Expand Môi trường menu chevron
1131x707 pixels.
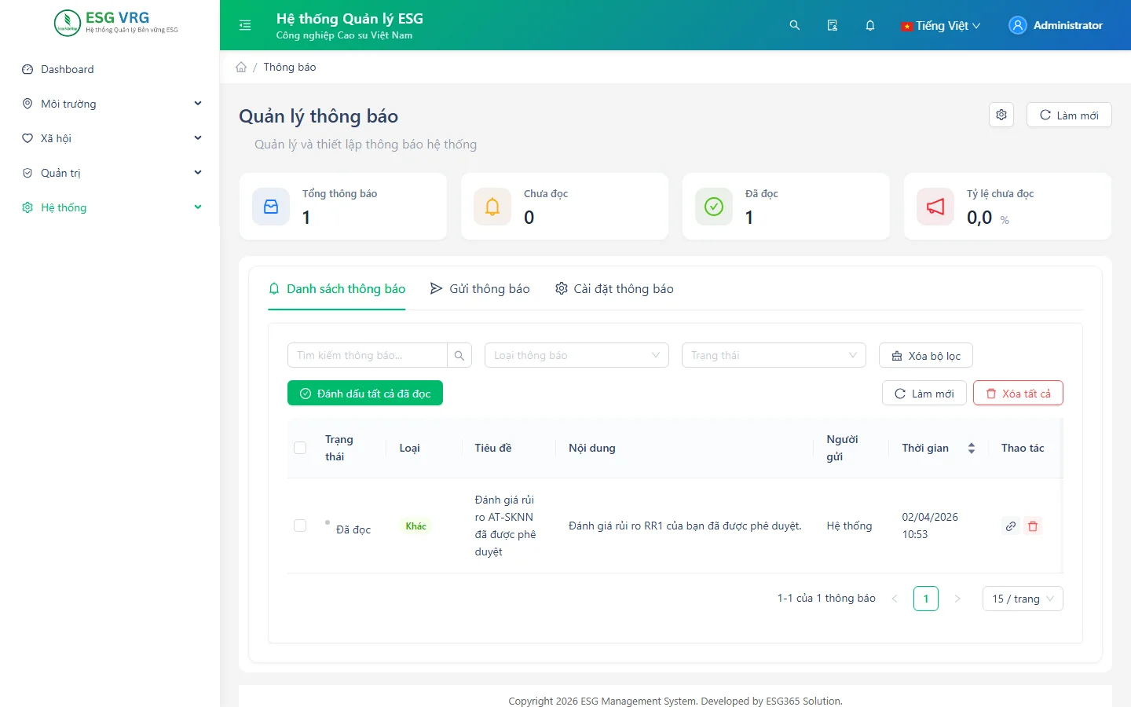[x=198, y=104]
